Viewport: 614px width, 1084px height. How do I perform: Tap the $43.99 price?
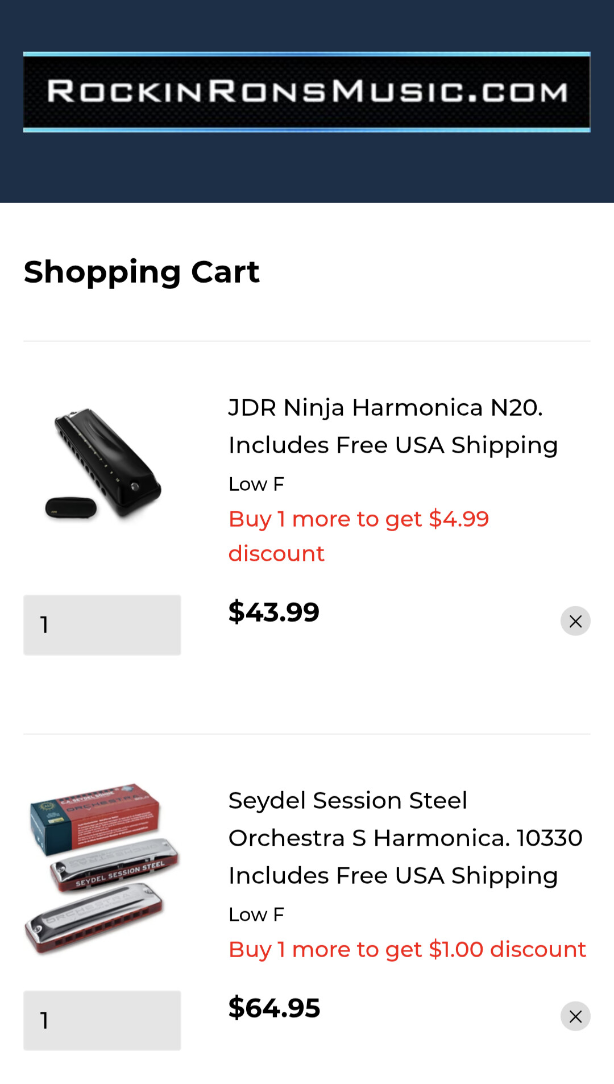click(x=273, y=612)
